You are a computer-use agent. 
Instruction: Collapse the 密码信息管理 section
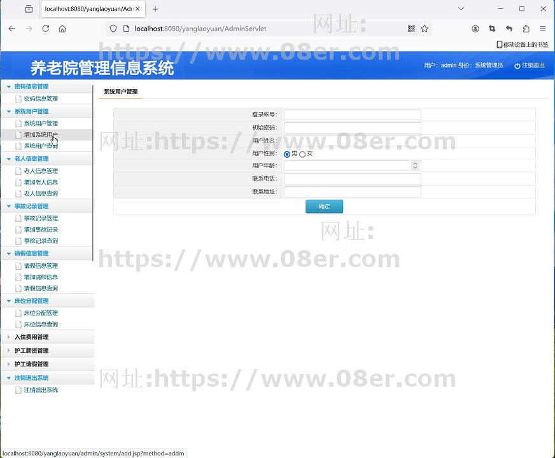coord(9,87)
